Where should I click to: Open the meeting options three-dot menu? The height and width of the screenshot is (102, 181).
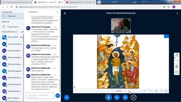click(177, 13)
